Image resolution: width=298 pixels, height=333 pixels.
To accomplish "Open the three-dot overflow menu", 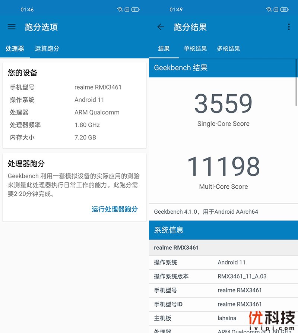I will [289, 27].
